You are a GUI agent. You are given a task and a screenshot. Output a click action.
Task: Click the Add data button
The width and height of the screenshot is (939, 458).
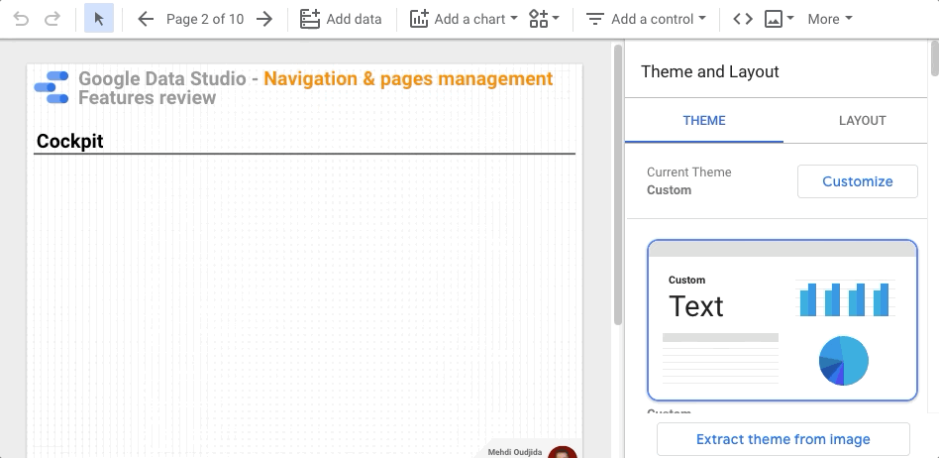coord(341,19)
